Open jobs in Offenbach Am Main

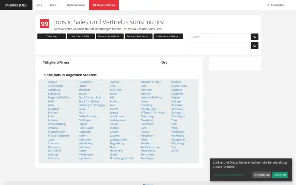[153, 112]
